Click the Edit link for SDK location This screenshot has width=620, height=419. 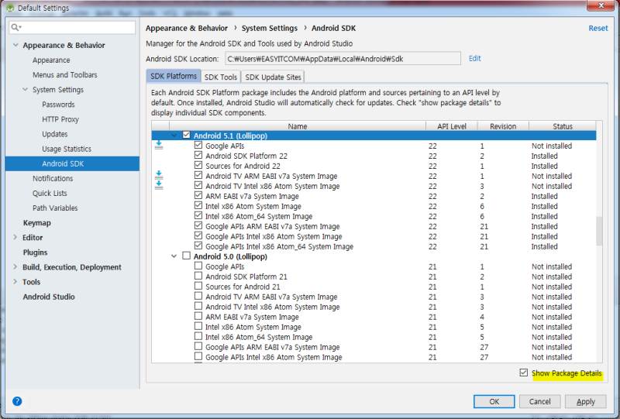point(475,59)
